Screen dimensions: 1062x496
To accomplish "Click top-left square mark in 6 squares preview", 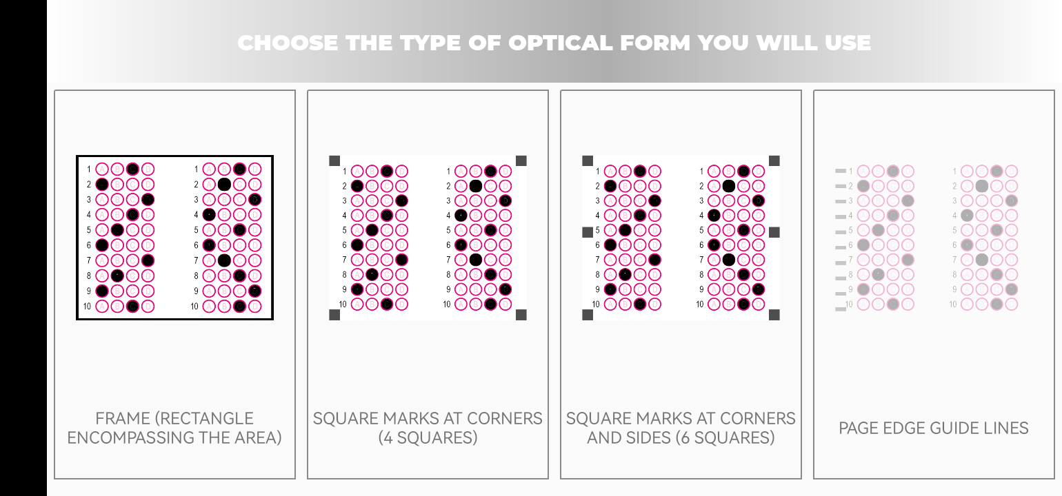I will (x=588, y=161).
